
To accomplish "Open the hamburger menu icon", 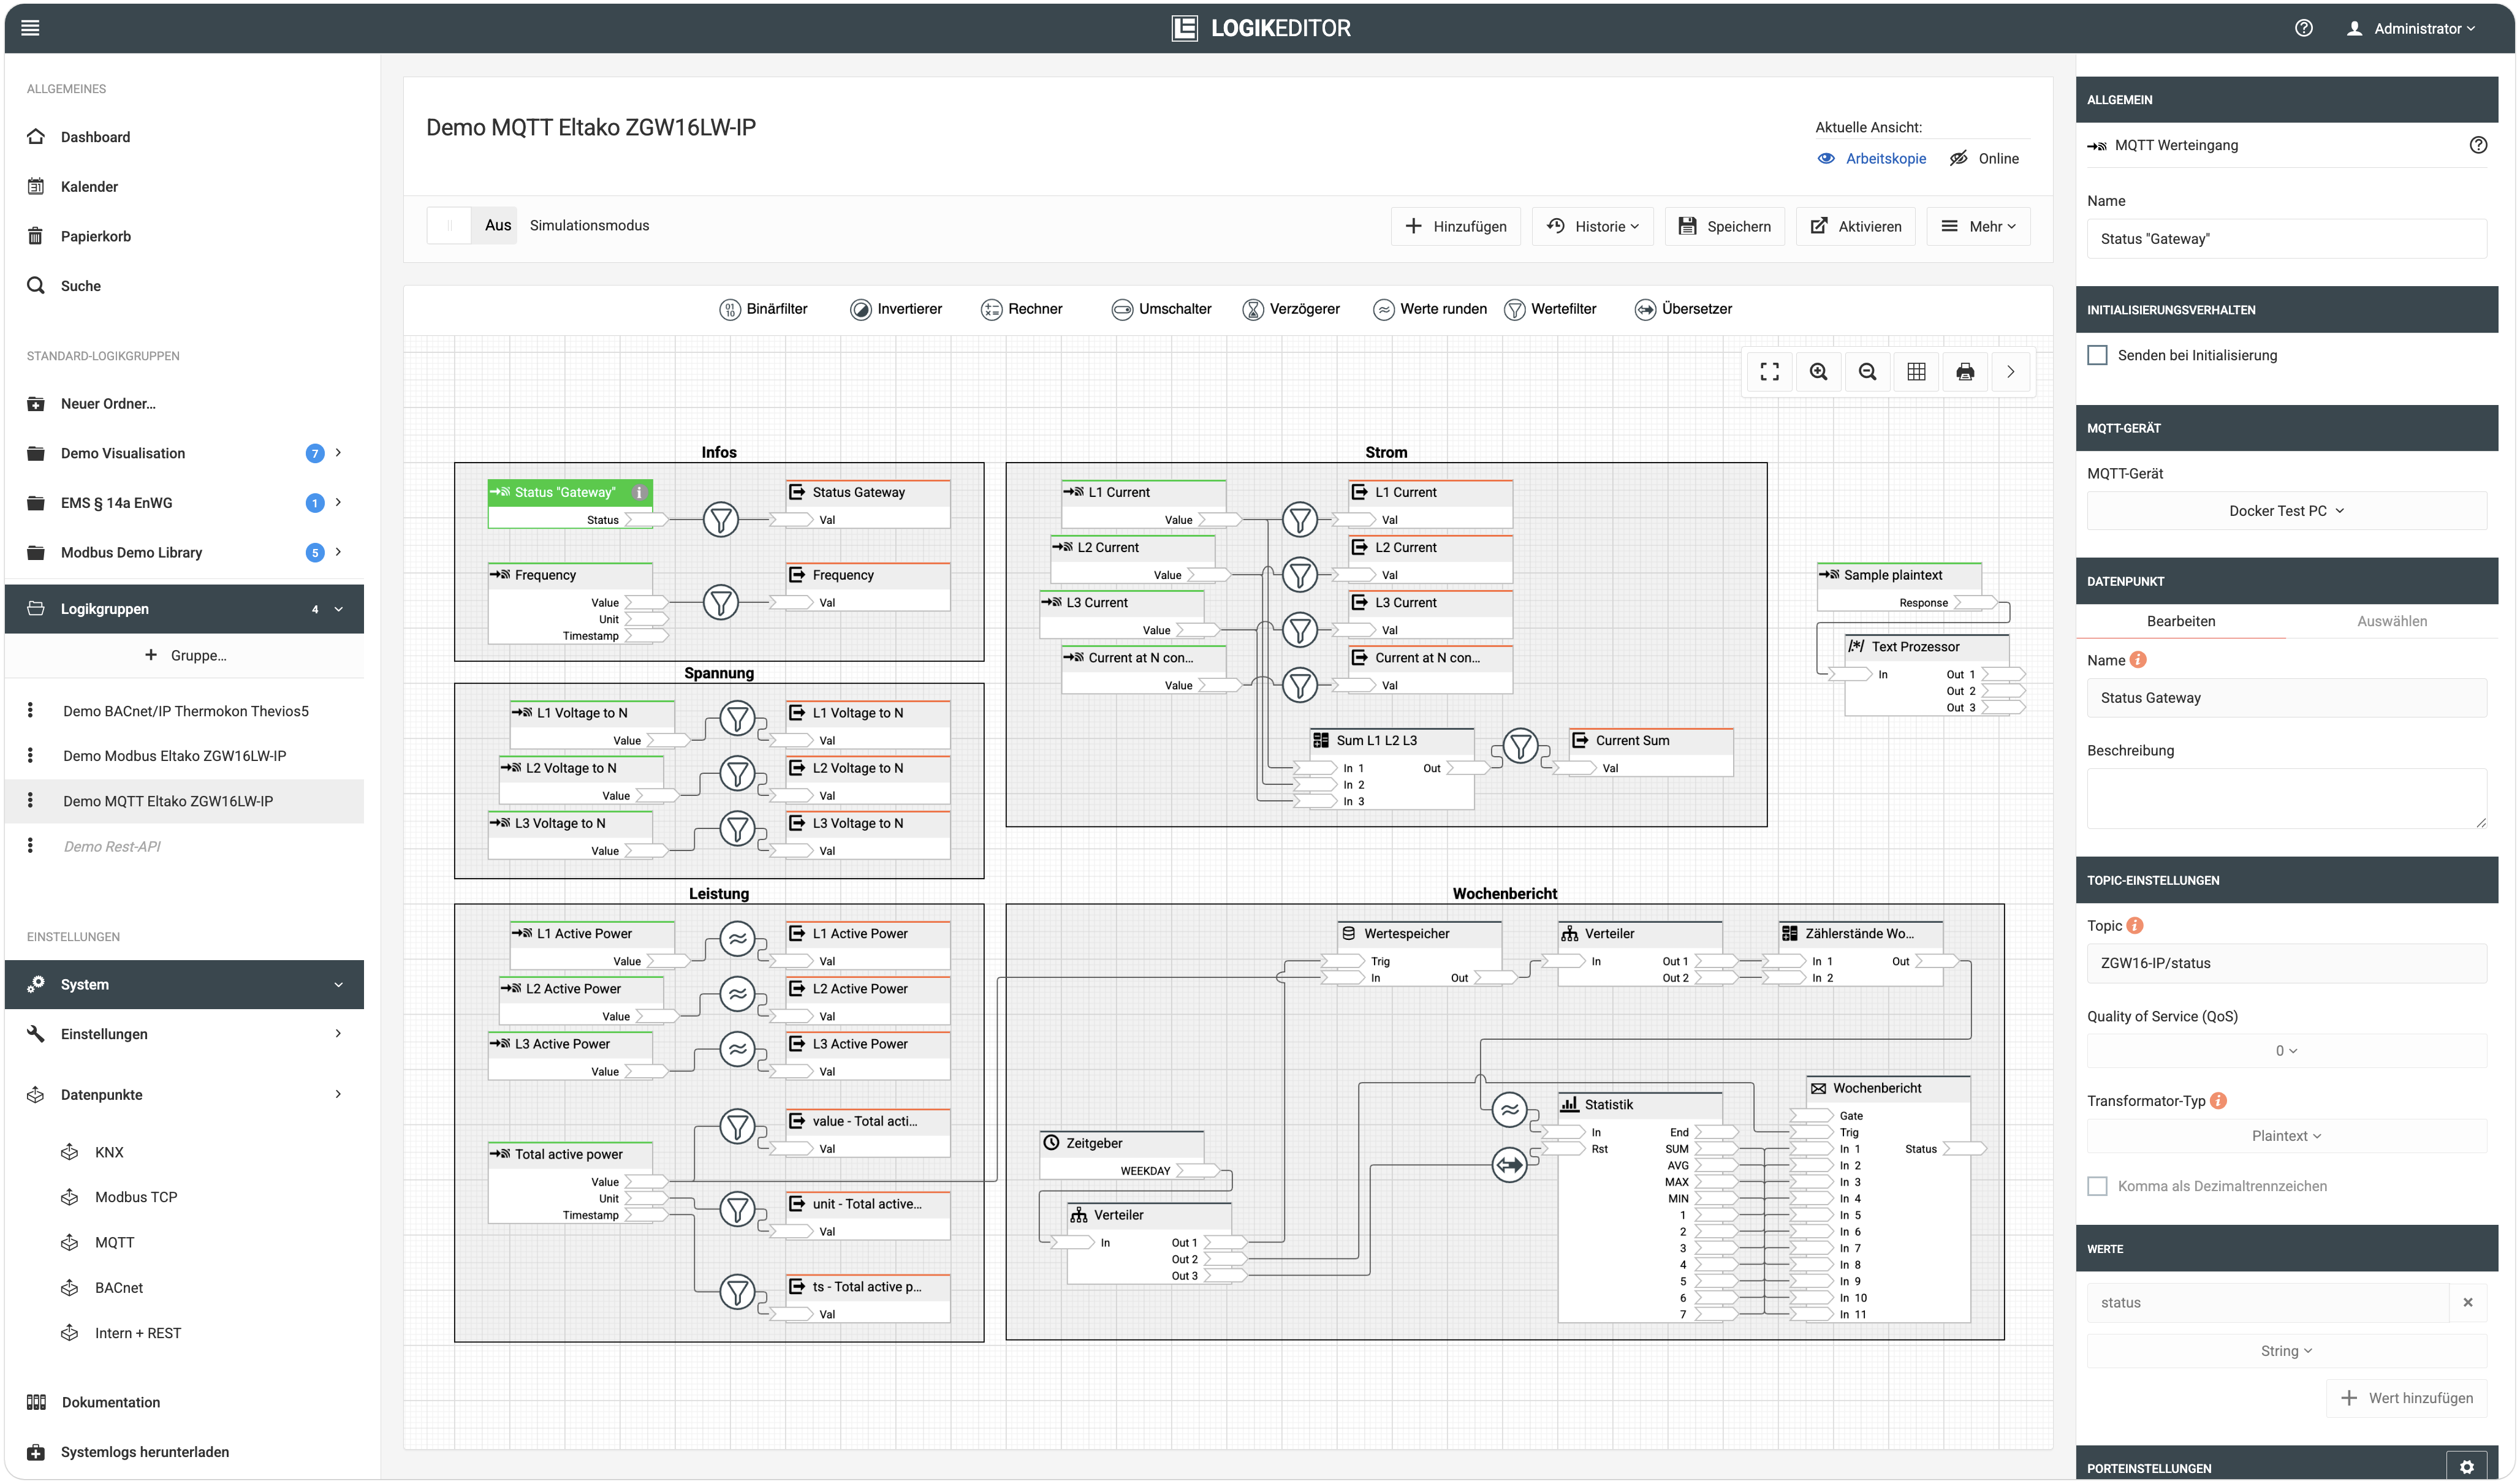I will point(31,28).
